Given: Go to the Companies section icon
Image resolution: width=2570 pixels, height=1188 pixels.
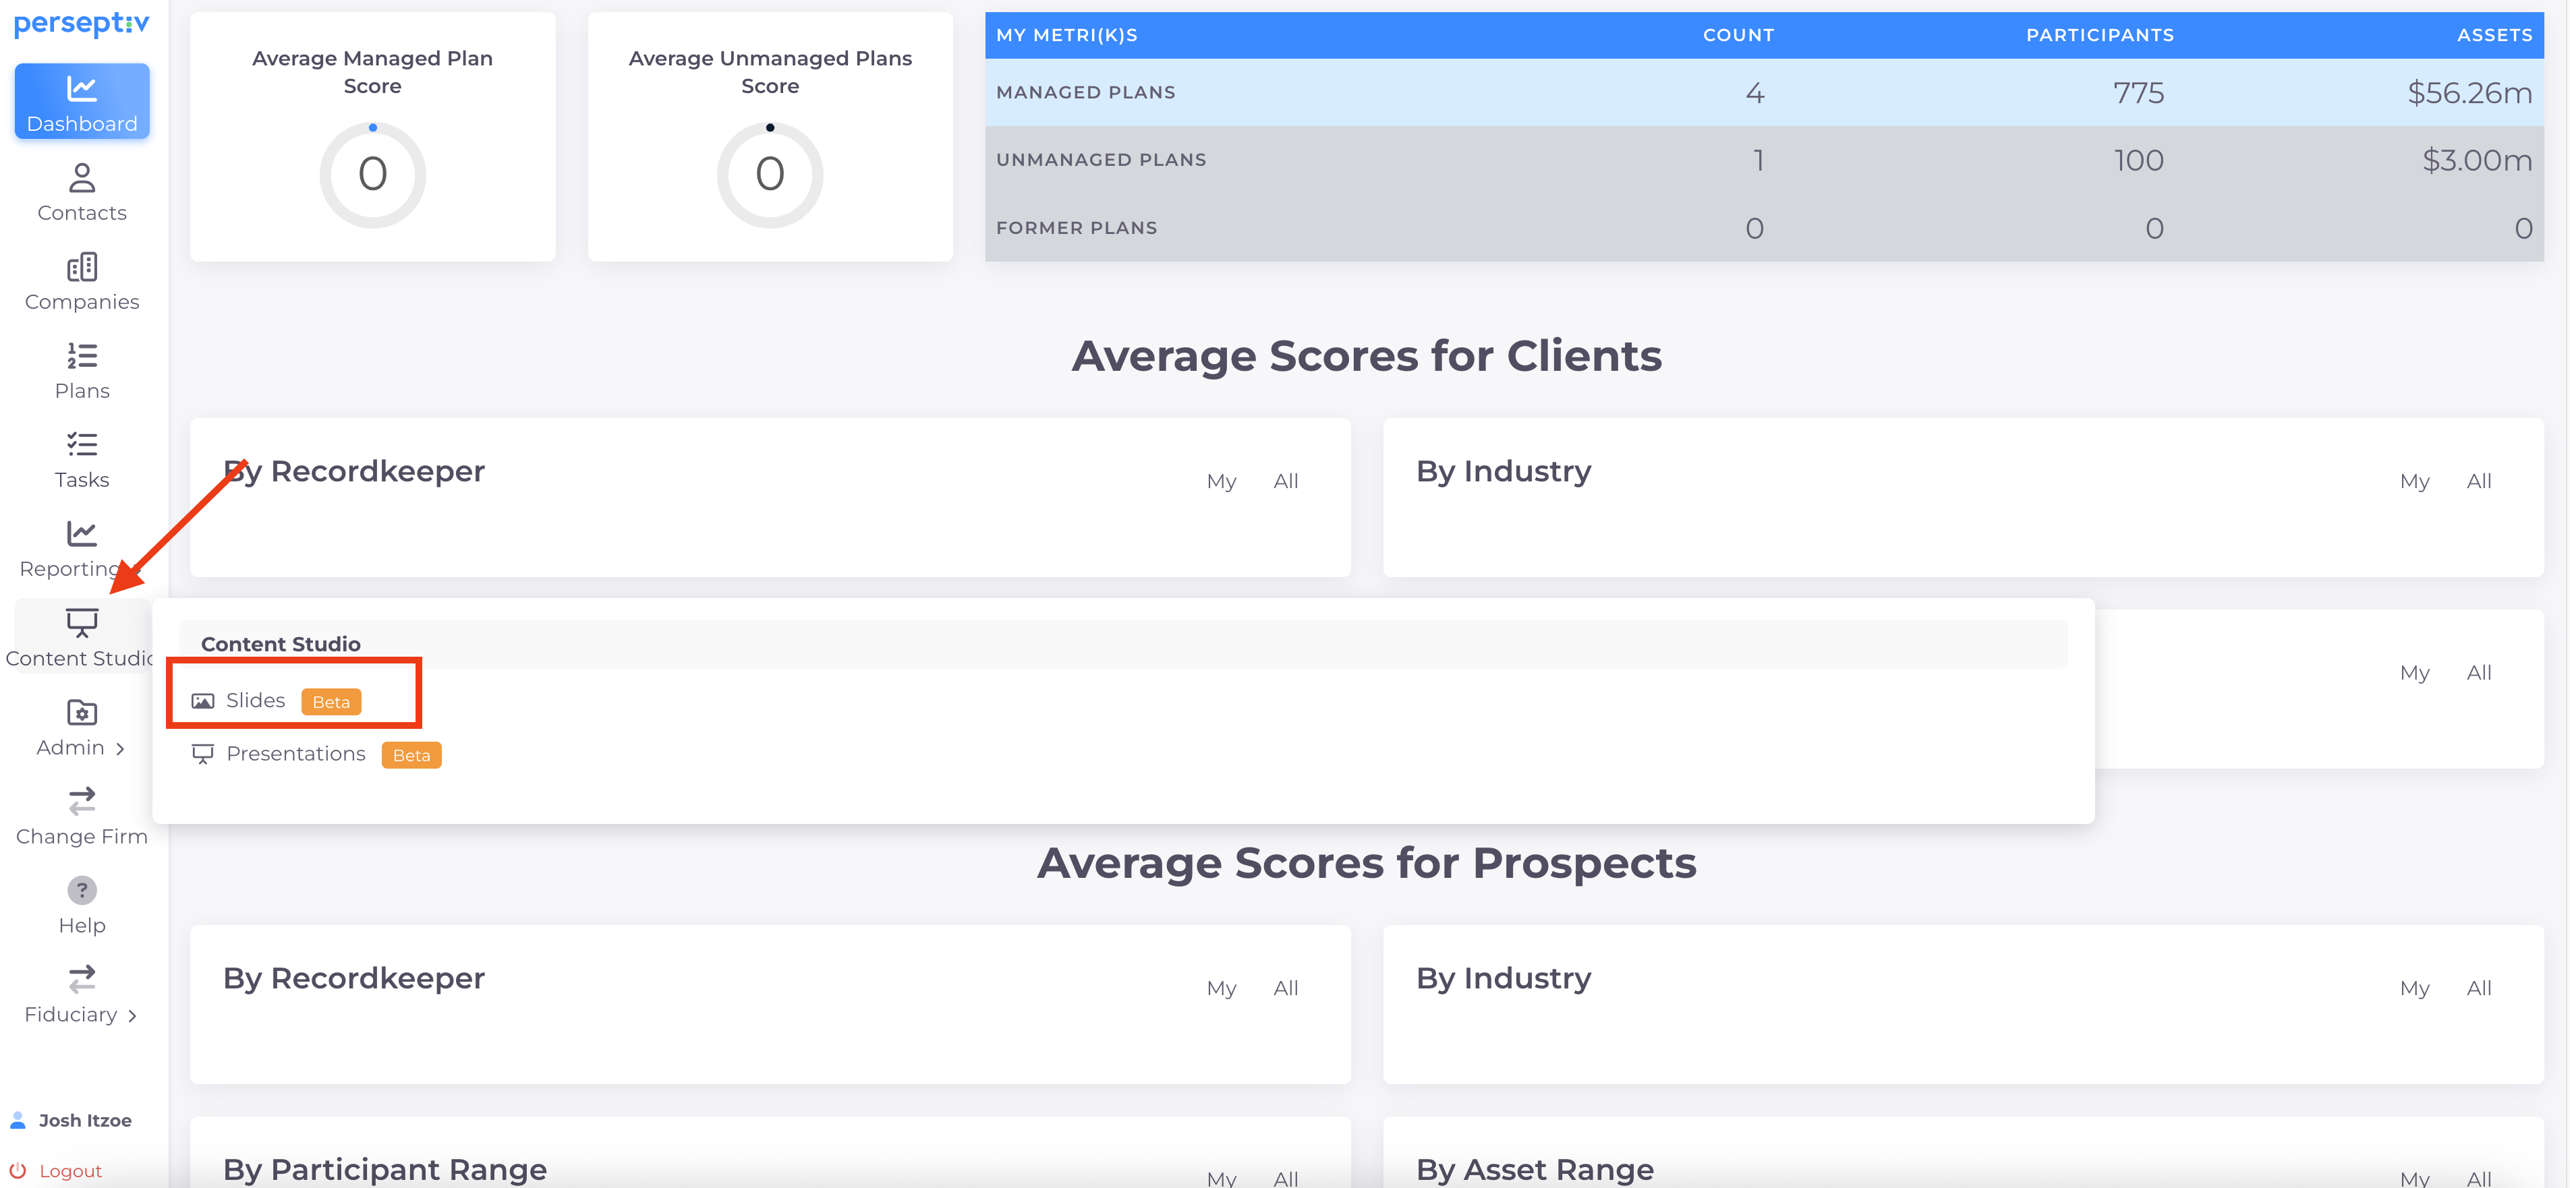Looking at the screenshot, I should (x=82, y=267).
